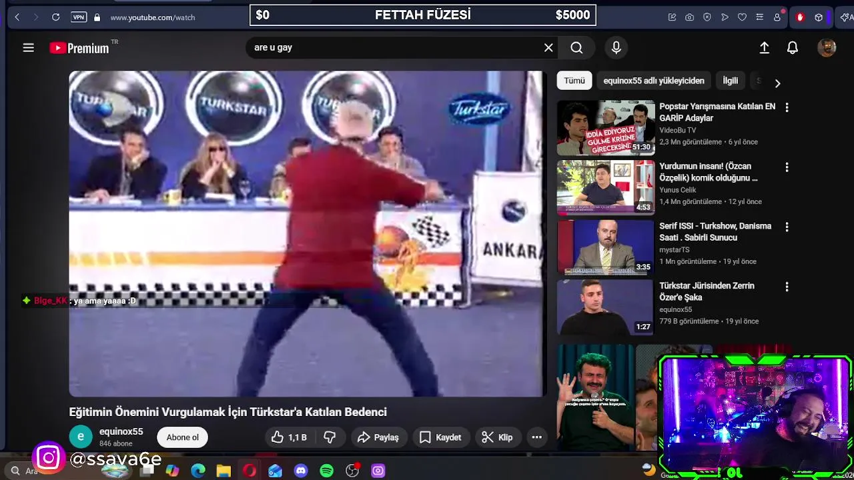Open Outlook mail from taskbar
854x480 pixels.
coord(276,471)
